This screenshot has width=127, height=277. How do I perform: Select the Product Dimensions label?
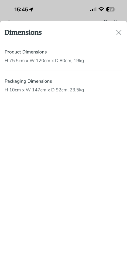[26, 52]
